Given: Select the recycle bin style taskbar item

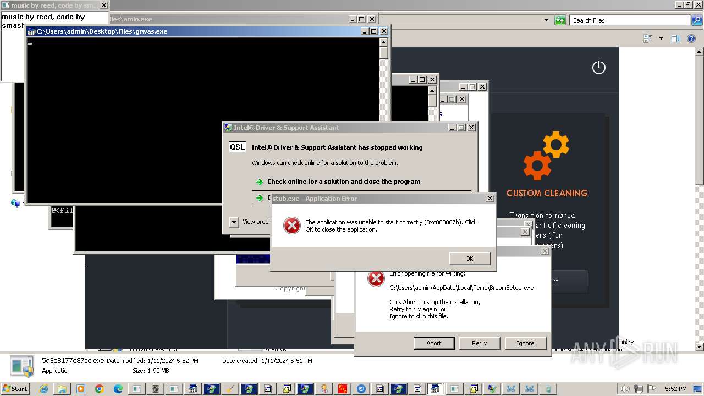Looking at the screenshot, I should pyautogui.click(x=548, y=389).
